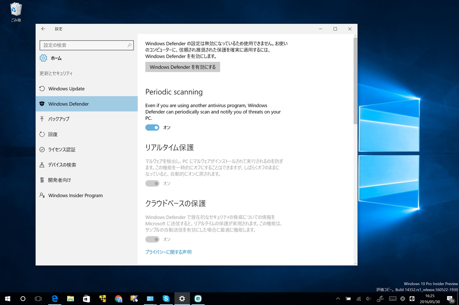459x305 pixels.
Task: Open Windows Ink Workspace pen icon
Action: pyautogui.click(x=380, y=299)
